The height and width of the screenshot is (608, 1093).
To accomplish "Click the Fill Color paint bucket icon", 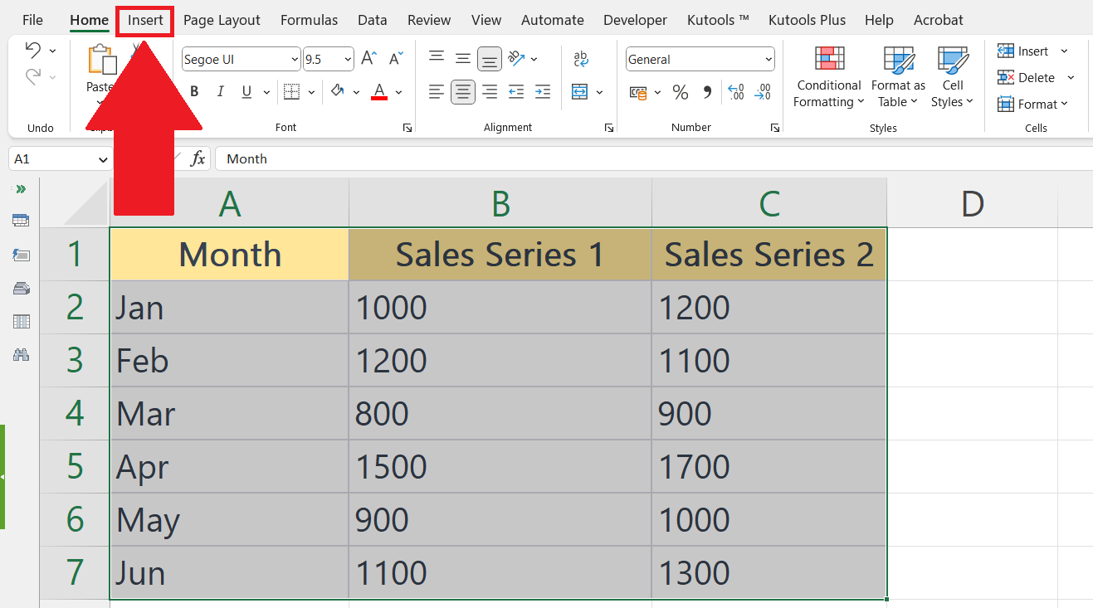I will pos(338,91).
